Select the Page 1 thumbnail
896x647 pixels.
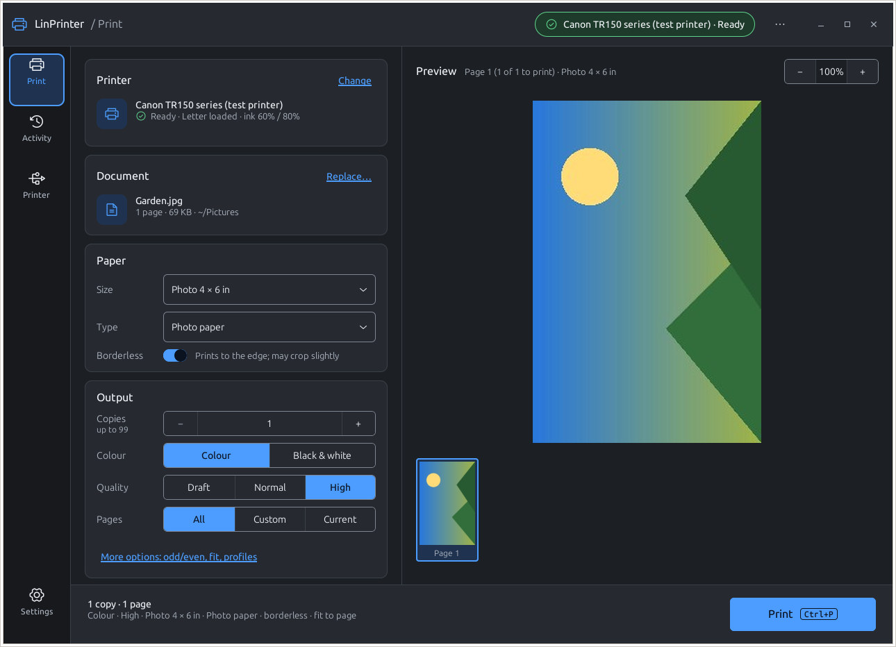[447, 510]
